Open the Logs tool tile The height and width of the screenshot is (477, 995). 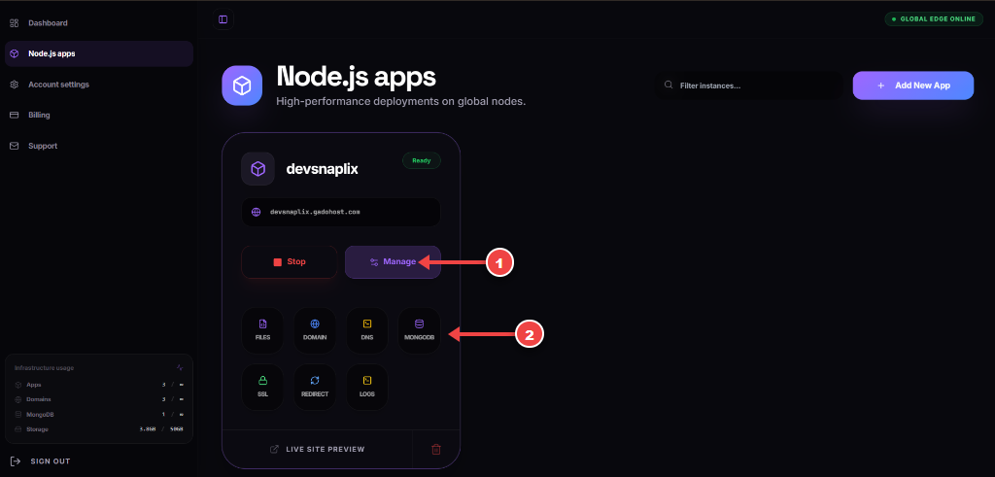point(366,387)
